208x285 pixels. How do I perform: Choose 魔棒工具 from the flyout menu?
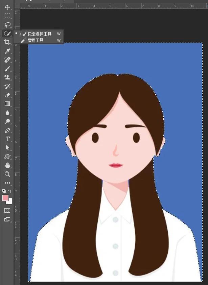coord(36,40)
